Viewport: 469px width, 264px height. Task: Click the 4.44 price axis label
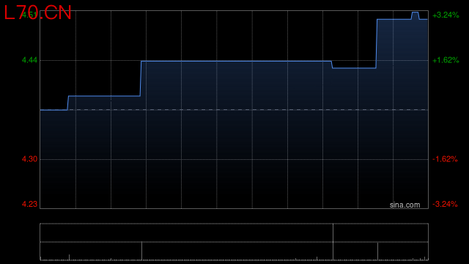point(29,60)
